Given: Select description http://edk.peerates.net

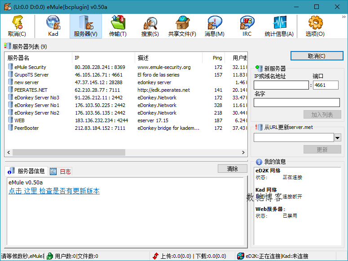Looking at the screenshot, I should coord(163,90).
